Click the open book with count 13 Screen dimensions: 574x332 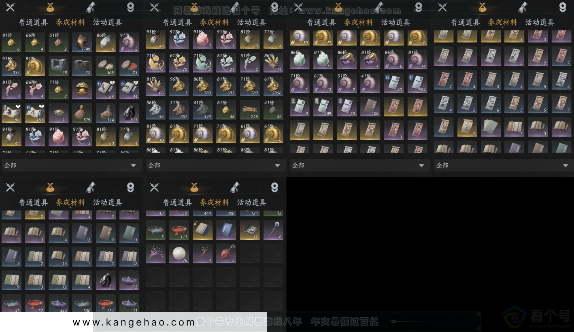pos(35,280)
